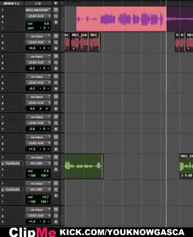Click the -2.6 volume value

pyautogui.click(x=32, y=129)
